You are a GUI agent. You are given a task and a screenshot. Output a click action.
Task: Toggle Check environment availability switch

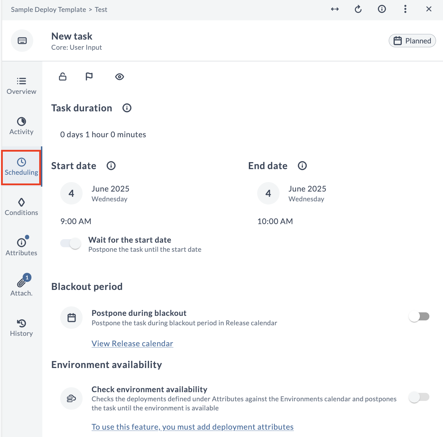[x=419, y=397]
